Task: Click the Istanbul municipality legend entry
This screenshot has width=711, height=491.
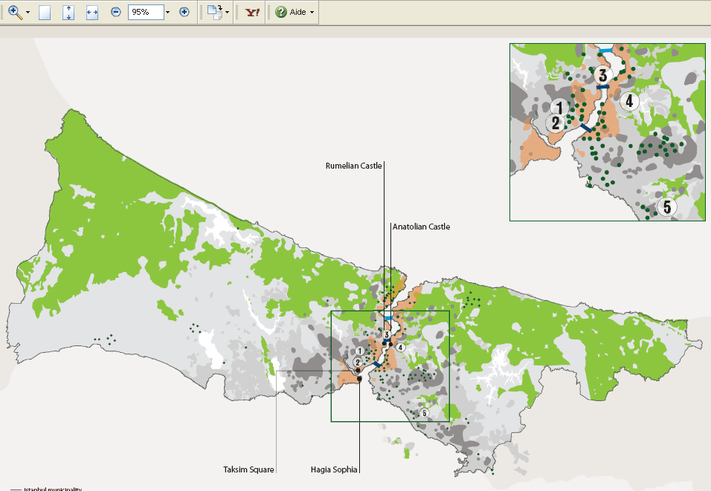Action: click(x=52, y=489)
